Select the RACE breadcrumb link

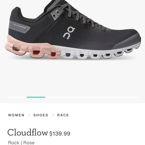pyautogui.click(x=63, y=115)
